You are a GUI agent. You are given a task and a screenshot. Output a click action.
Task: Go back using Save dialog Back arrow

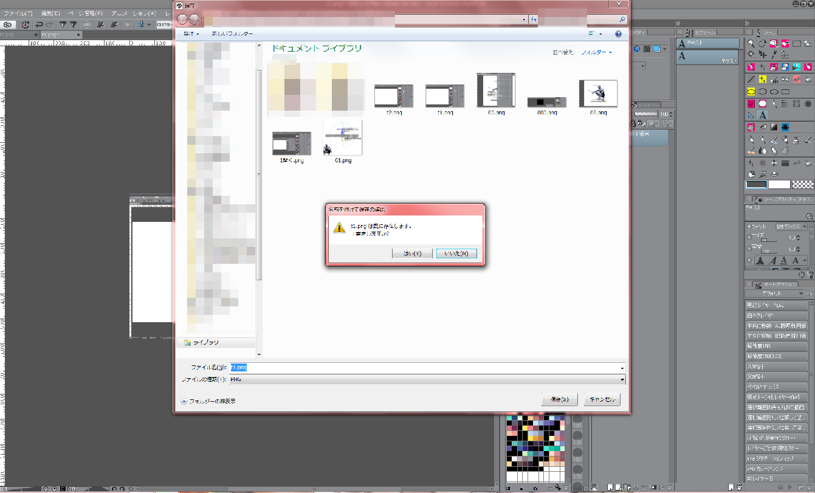tap(182, 19)
